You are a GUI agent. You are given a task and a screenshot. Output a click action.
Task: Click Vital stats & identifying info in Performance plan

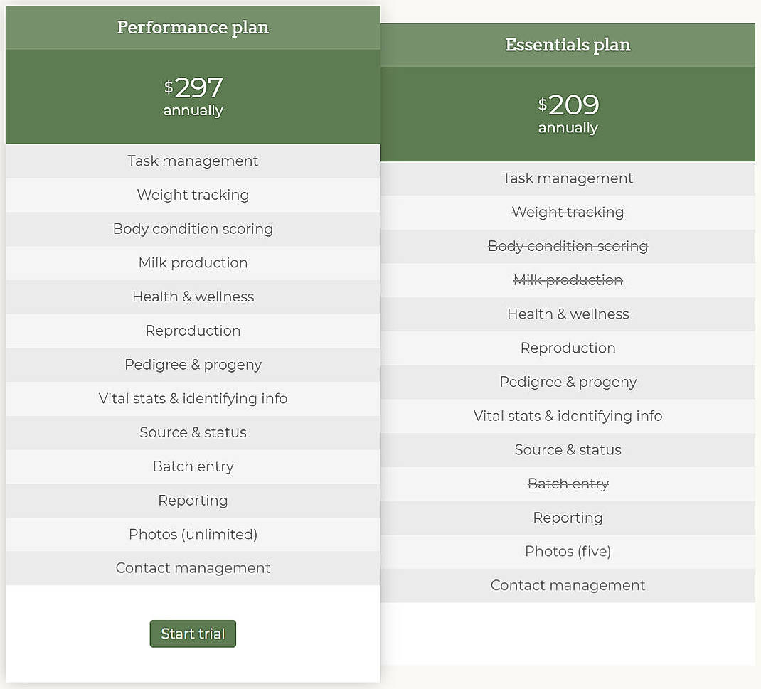click(x=193, y=399)
